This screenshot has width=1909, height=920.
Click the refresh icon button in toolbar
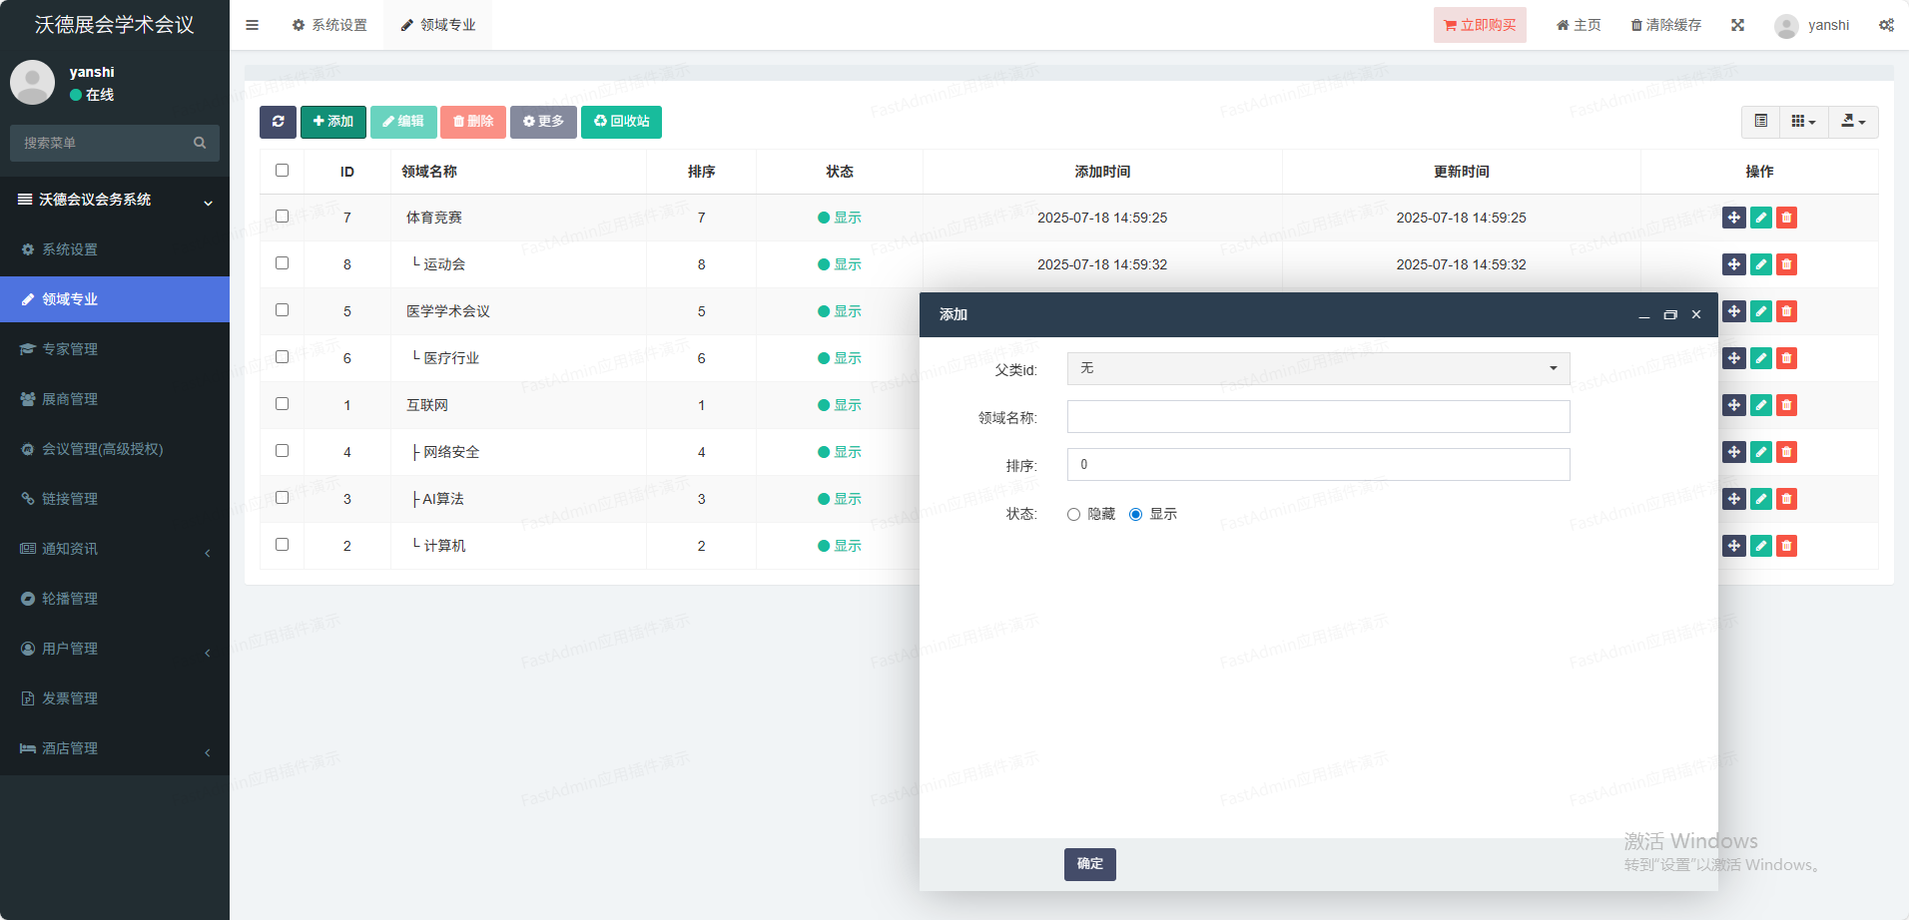(x=278, y=122)
